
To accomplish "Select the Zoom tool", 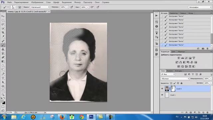I will coord(3,95).
